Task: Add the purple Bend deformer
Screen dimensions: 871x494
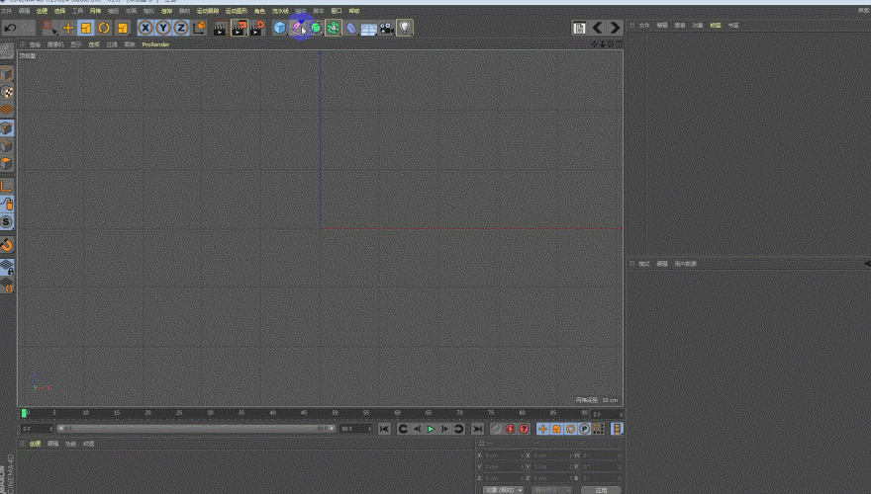Action: click(x=351, y=28)
